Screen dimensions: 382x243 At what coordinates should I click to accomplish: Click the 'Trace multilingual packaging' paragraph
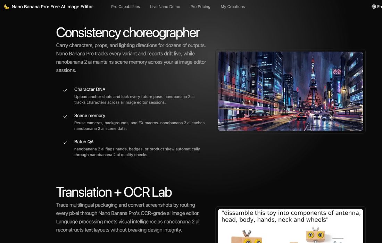coord(127,217)
